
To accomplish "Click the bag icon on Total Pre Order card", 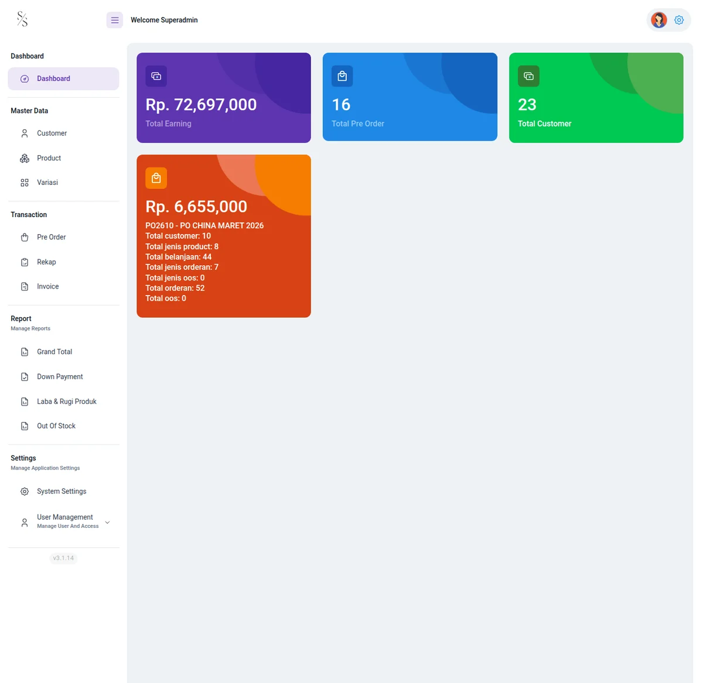I will [342, 76].
